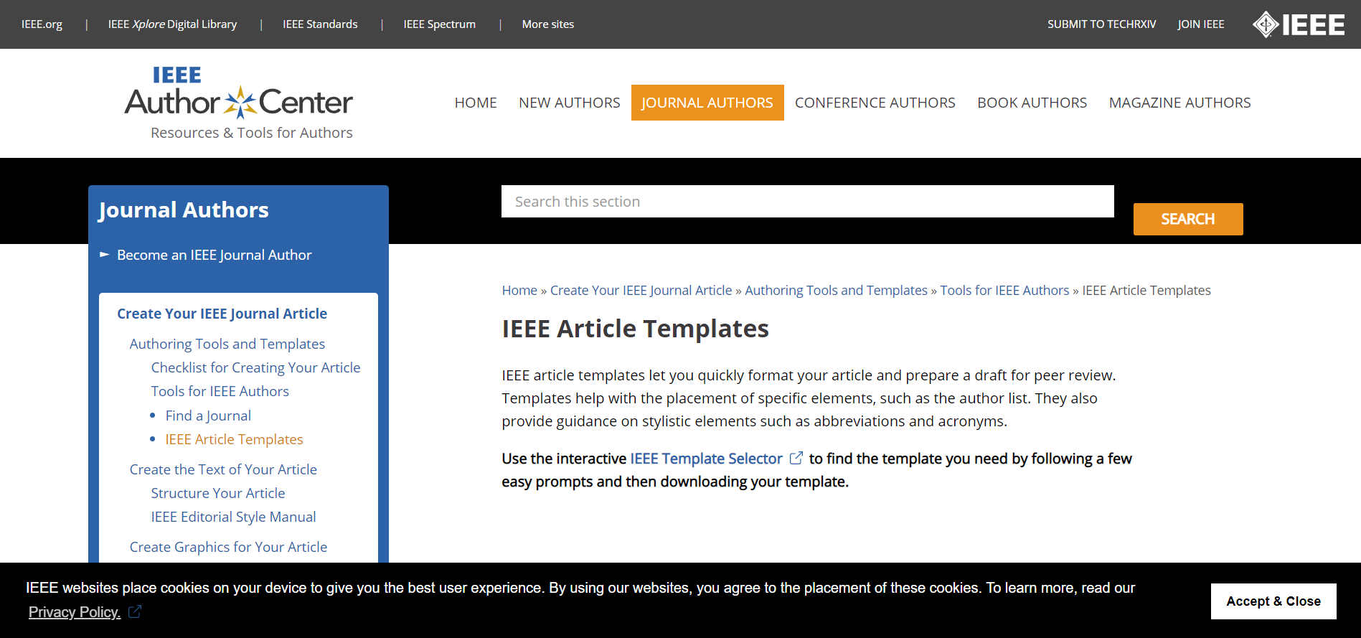This screenshot has width=1361, height=638.
Task: Click Create Your IEEE Journal Article breadcrumb
Action: [x=641, y=290]
